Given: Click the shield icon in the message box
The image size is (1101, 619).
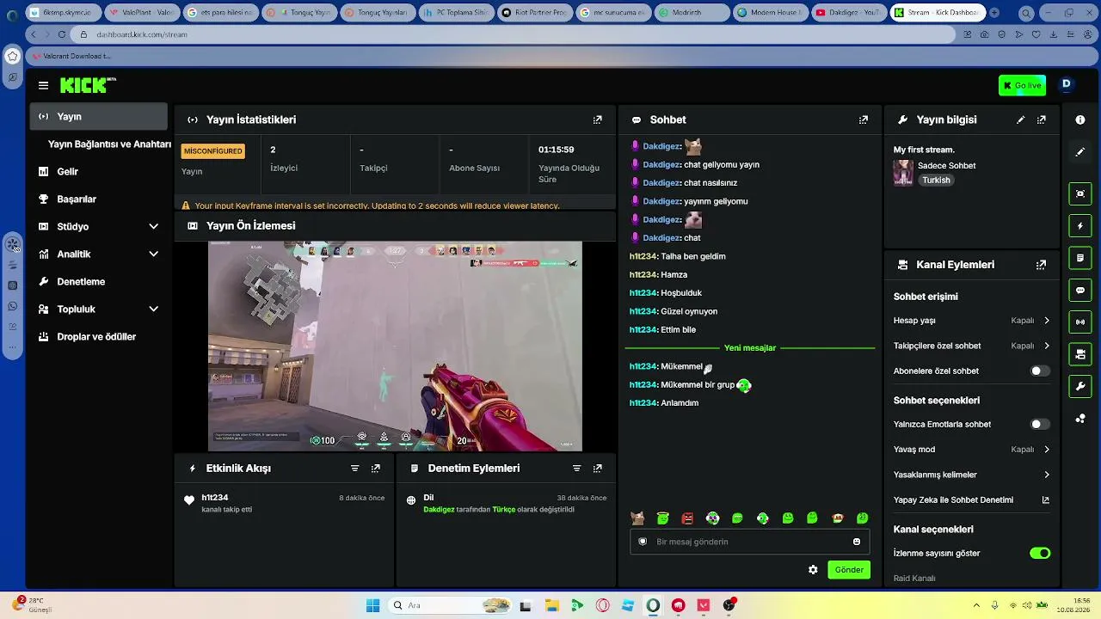Looking at the screenshot, I should coord(643,542).
